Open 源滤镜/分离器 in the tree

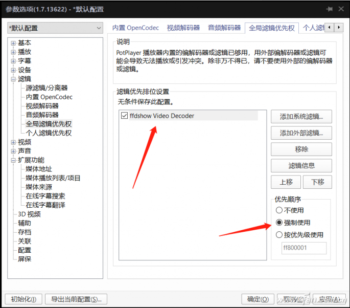coord(46,88)
